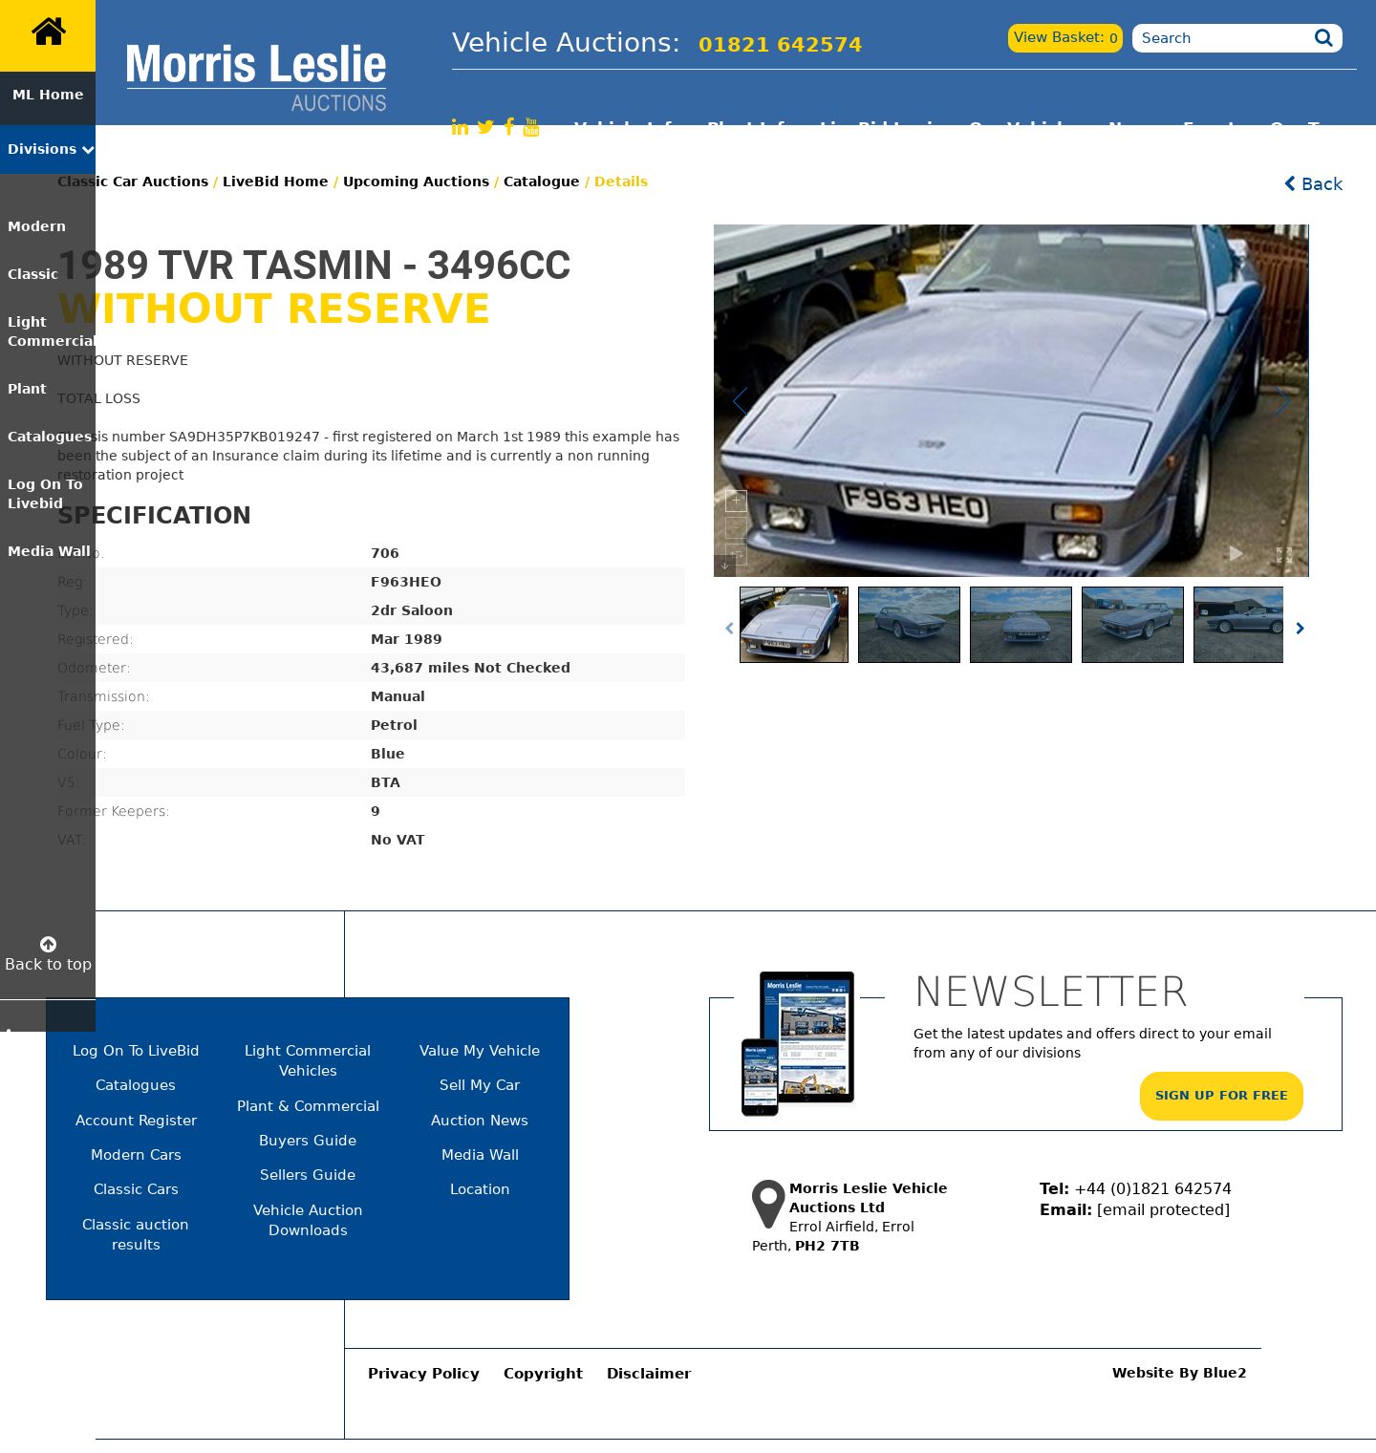This screenshot has width=1376, height=1453.
Task: Click the Morris Leslie Auctions logo
Action: pyautogui.click(x=256, y=78)
